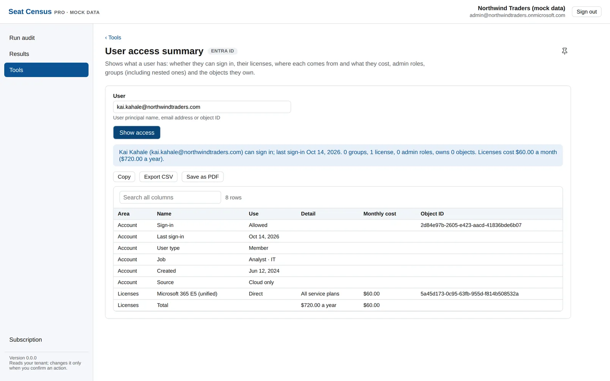Click the Seat Census logo text
This screenshot has width=610, height=381.
tap(30, 12)
